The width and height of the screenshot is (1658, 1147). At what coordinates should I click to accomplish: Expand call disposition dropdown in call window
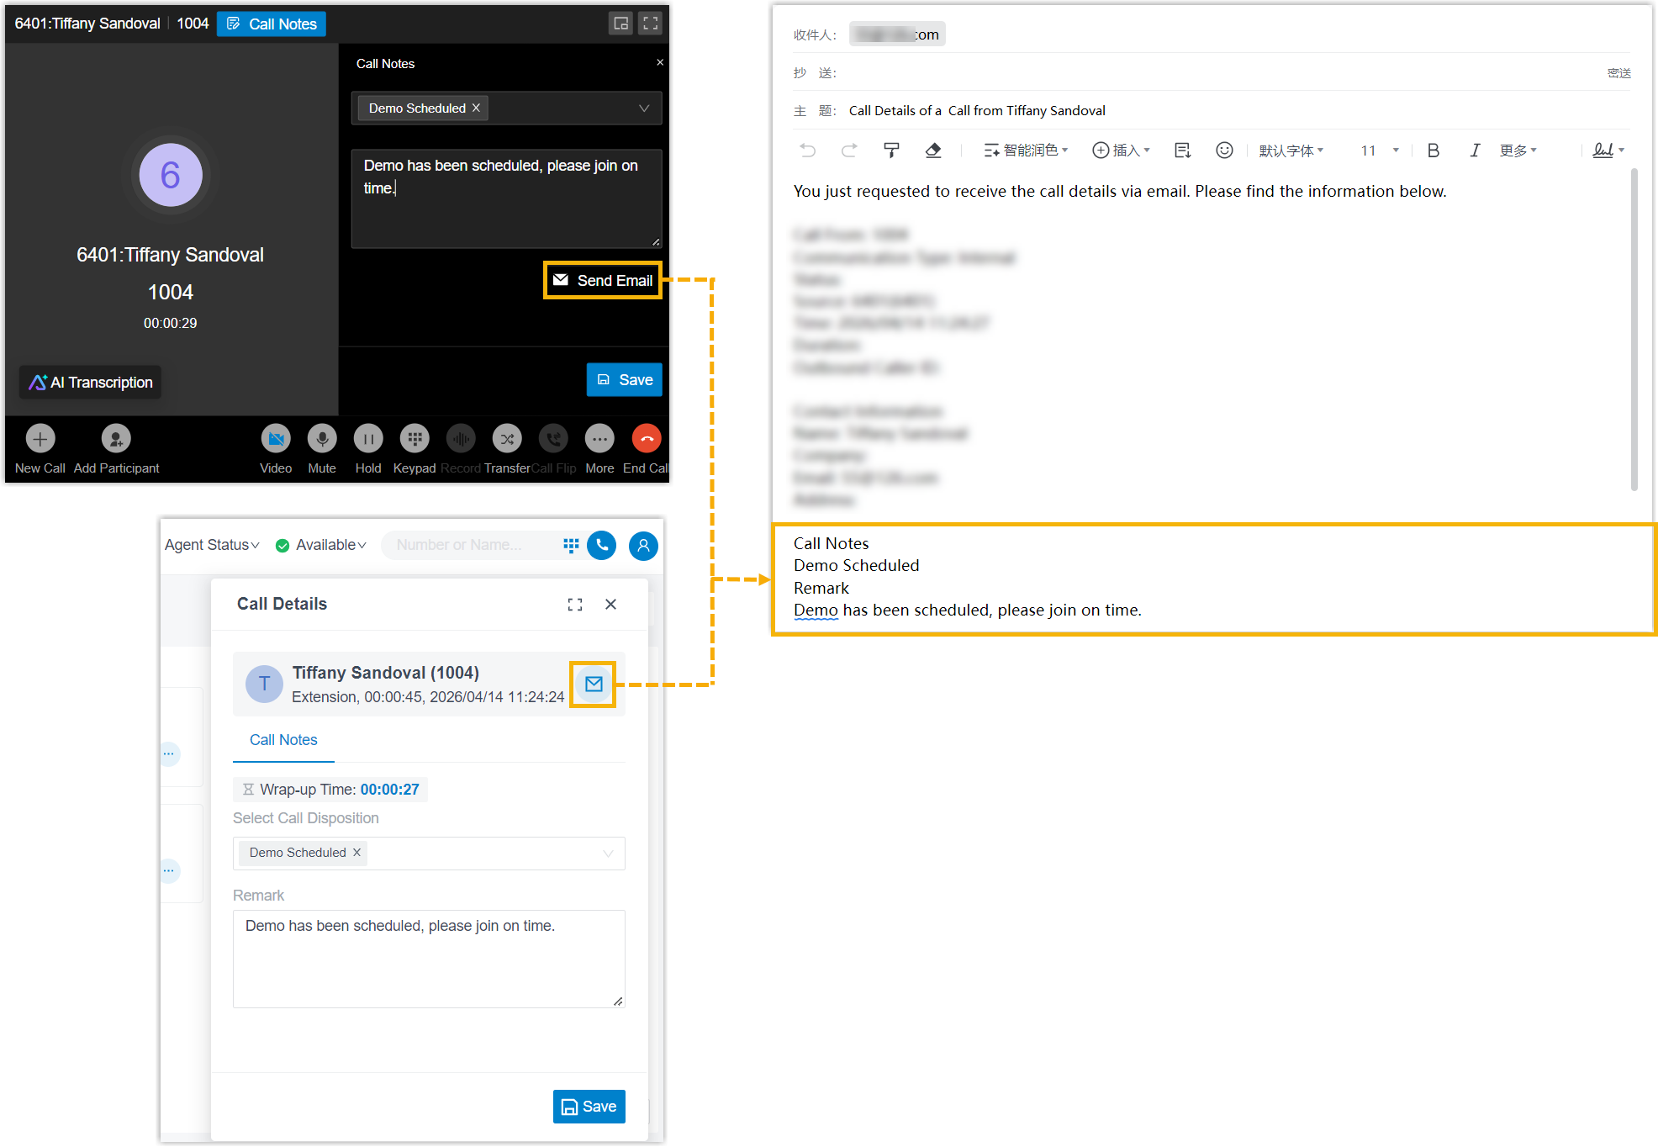coord(644,108)
